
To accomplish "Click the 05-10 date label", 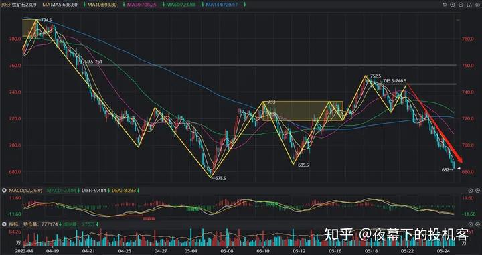I will [x=263, y=251].
